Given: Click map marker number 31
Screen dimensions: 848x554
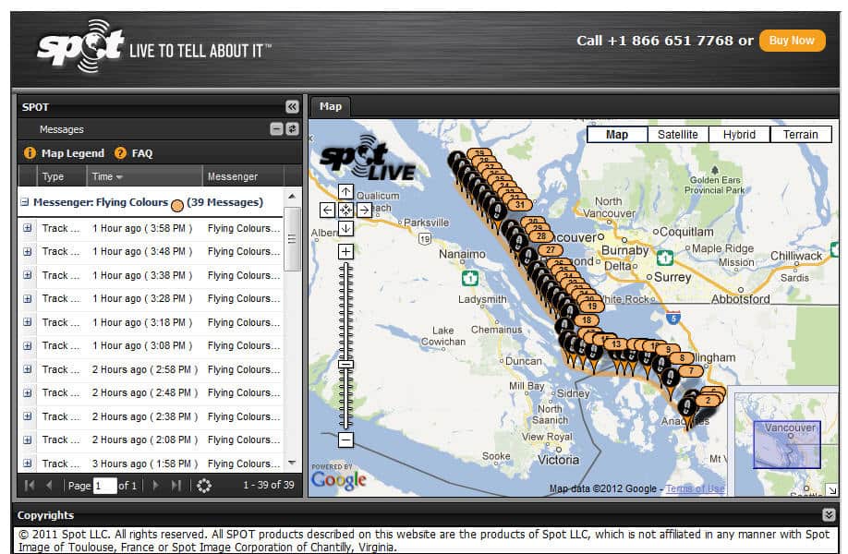Looking at the screenshot, I should coord(520,204).
